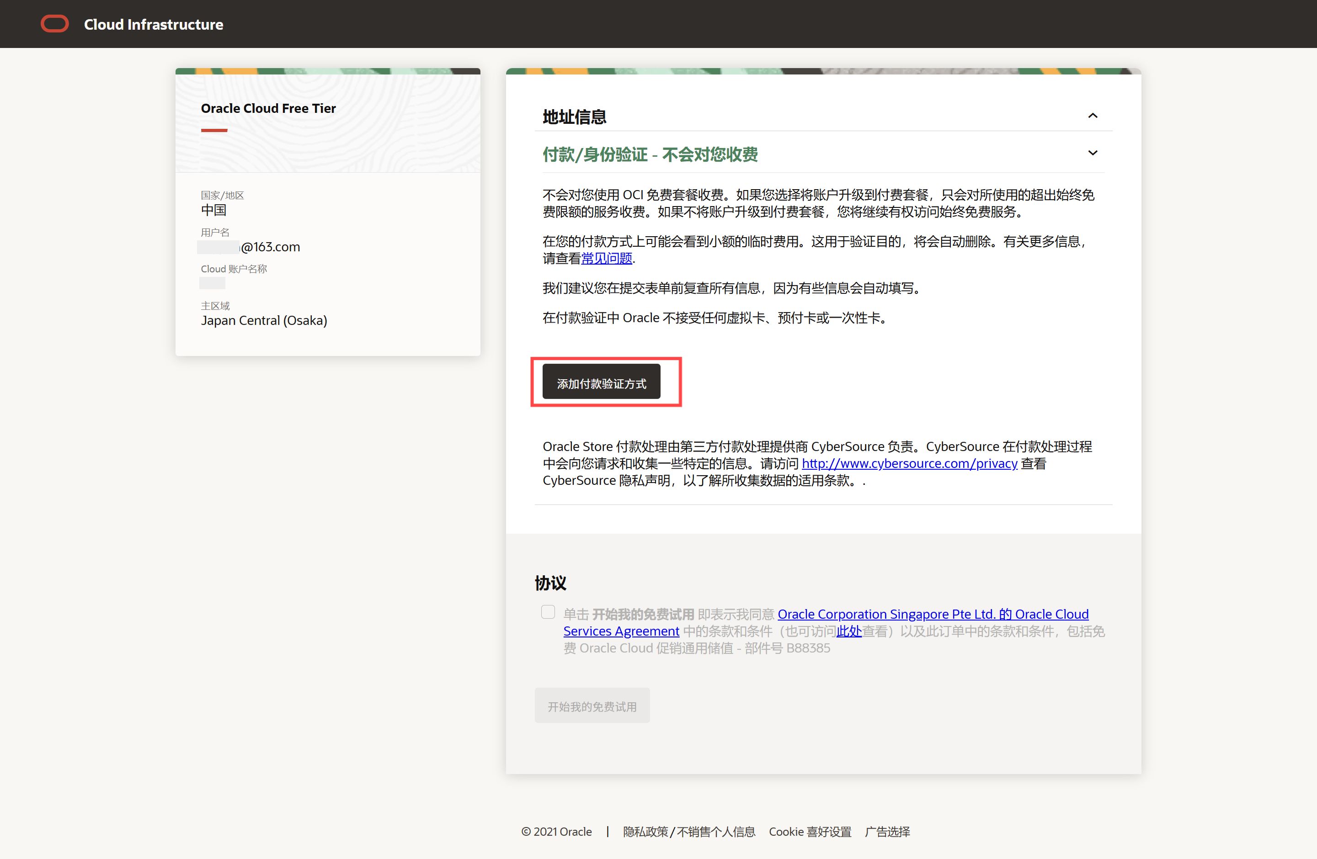Open Cookie 喜好设置 footer link

(x=810, y=832)
